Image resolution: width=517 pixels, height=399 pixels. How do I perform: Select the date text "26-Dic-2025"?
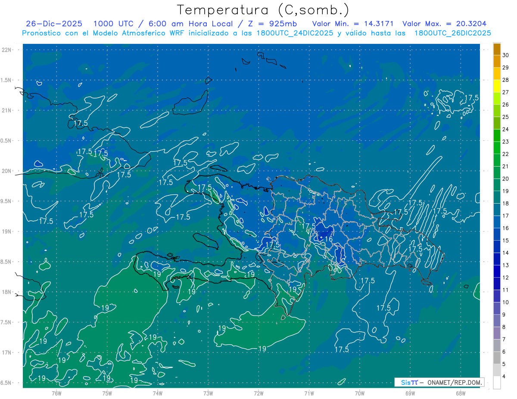point(54,24)
